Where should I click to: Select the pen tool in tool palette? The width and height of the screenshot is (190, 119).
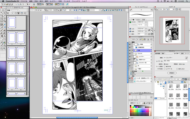[x=2, y=25]
